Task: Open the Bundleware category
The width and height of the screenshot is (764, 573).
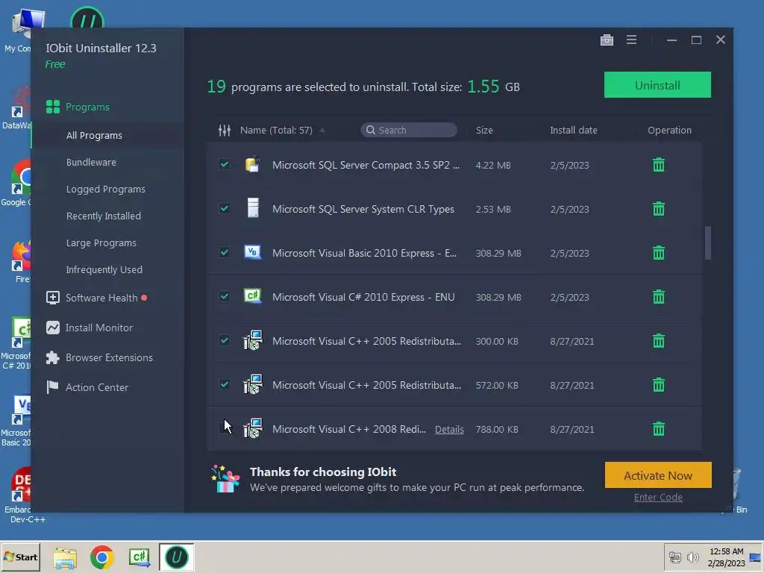Action: [x=91, y=162]
